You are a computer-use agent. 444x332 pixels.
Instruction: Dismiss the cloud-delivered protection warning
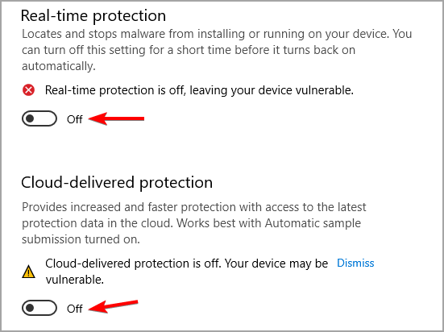355,264
